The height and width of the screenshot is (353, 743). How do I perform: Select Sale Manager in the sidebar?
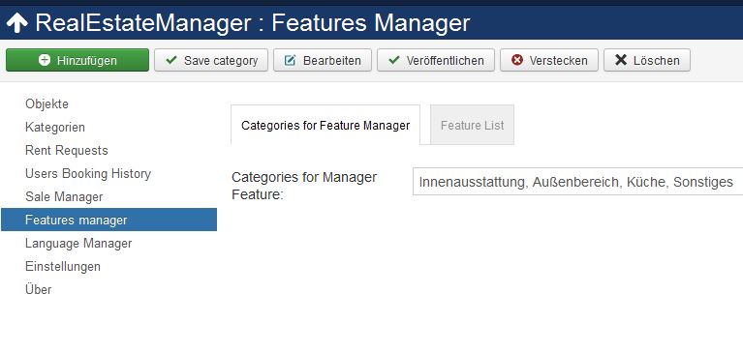click(64, 196)
